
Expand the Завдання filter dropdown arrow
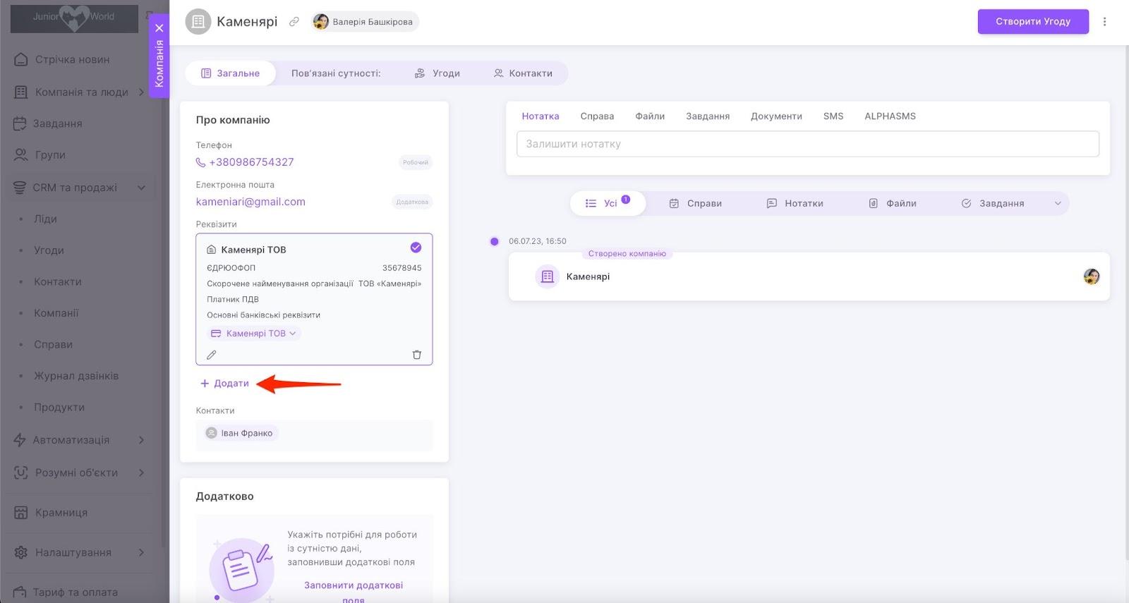[1057, 203]
